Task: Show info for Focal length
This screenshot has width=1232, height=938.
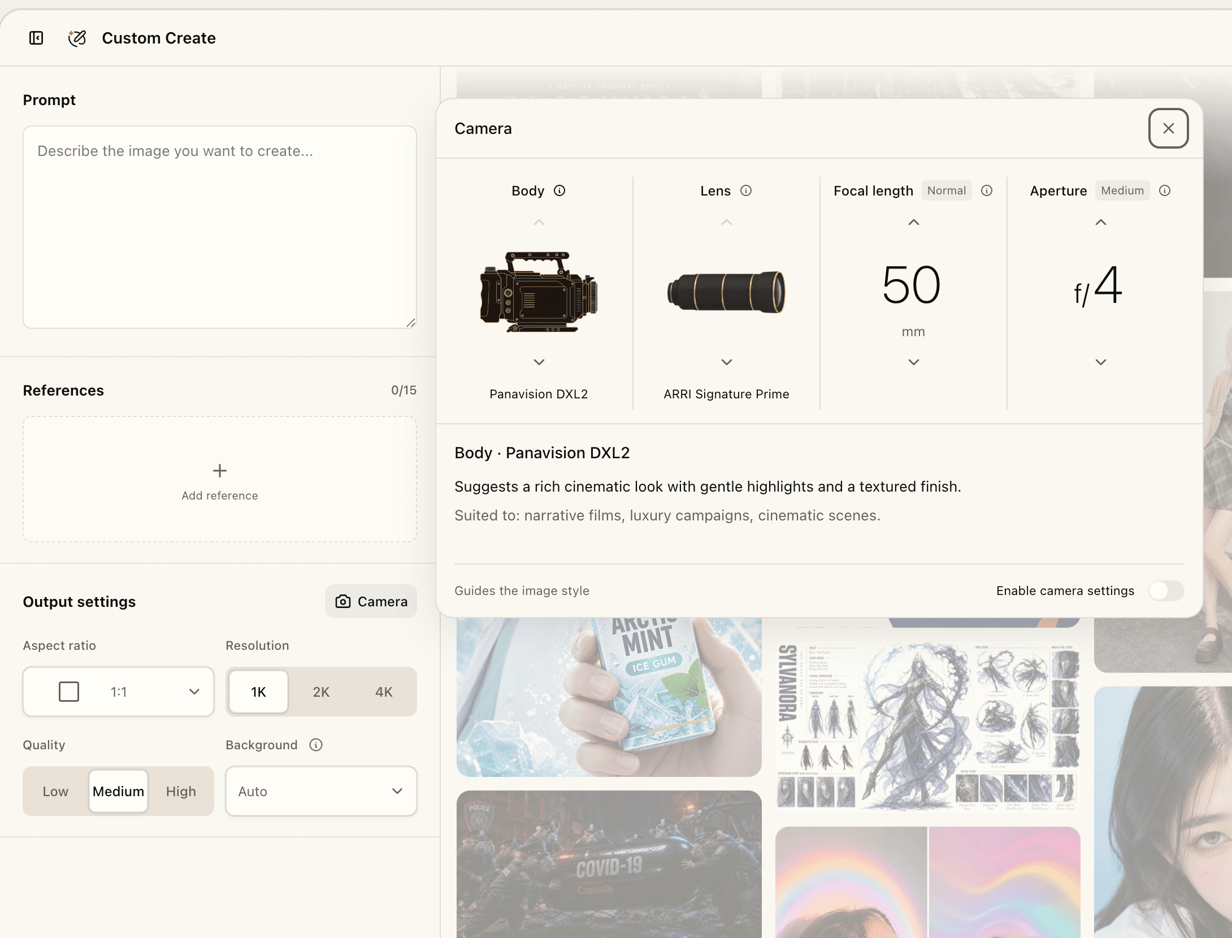Action: (986, 190)
